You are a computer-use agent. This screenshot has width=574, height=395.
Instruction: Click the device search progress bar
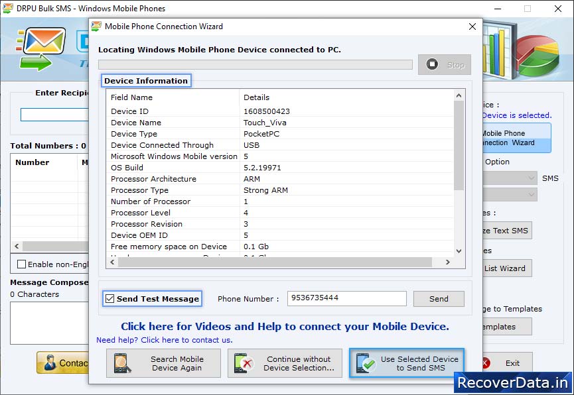click(x=255, y=65)
